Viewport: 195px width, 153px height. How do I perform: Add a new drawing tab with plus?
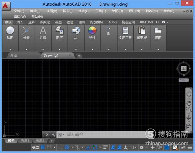pyautogui.click(x=79, y=56)
